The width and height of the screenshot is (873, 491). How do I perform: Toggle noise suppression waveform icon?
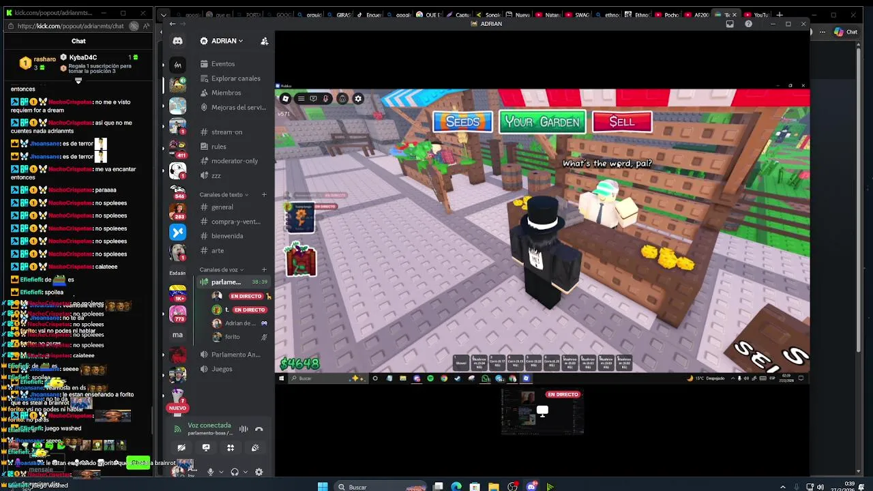pos(243,429)
